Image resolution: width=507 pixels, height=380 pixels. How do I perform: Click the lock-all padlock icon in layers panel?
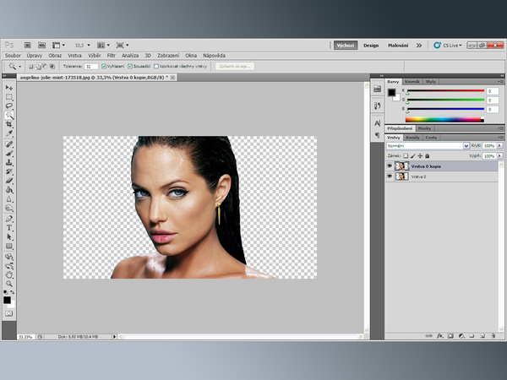point(428,156)
